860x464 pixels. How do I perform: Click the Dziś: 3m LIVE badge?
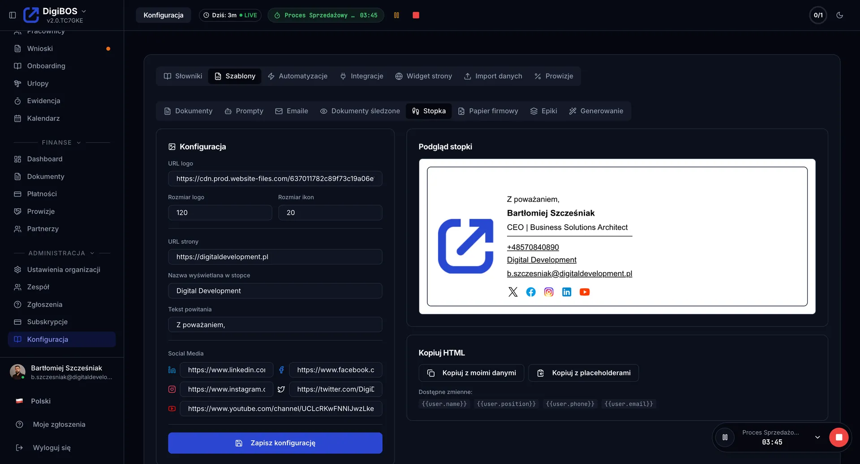[x=230, y=15]
